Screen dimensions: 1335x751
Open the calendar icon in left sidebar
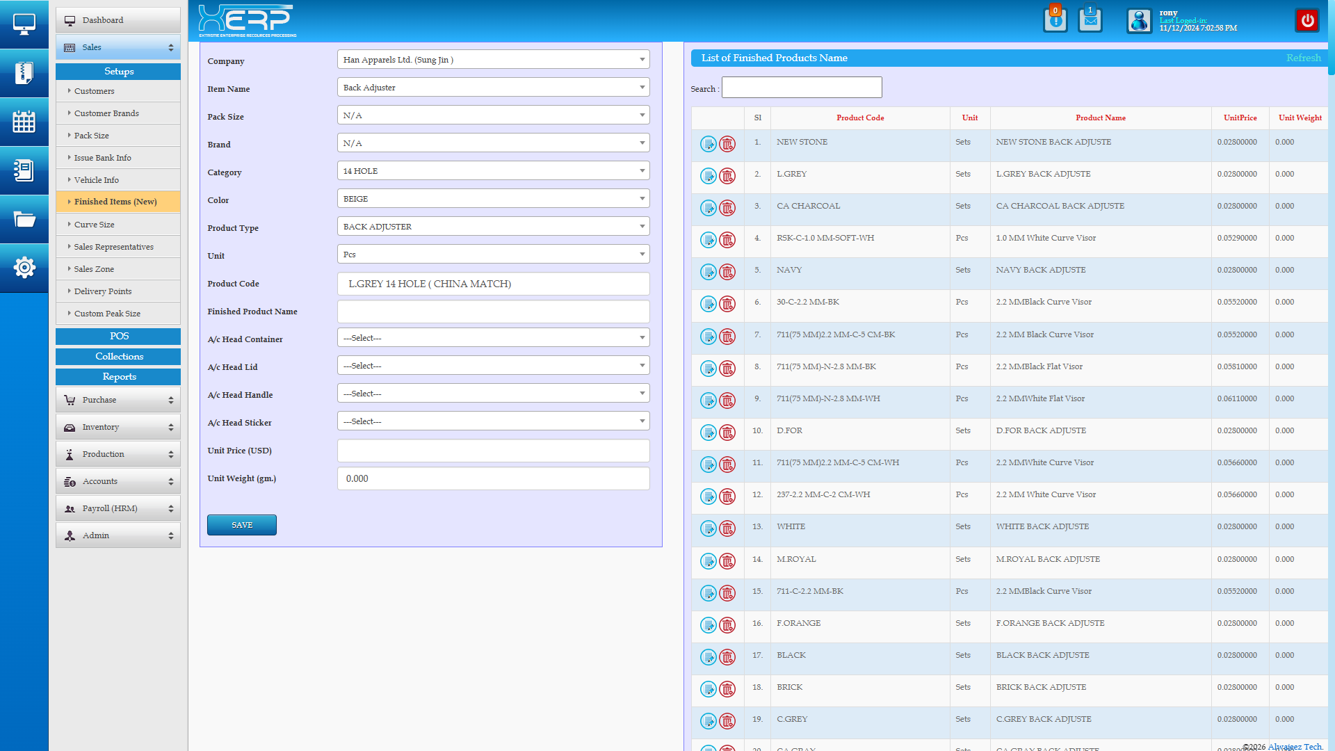pyautogui.click(x=24, y=122)
